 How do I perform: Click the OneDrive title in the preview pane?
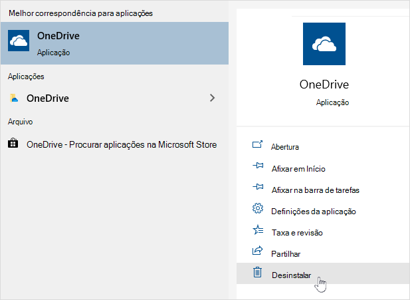point(324,84)
